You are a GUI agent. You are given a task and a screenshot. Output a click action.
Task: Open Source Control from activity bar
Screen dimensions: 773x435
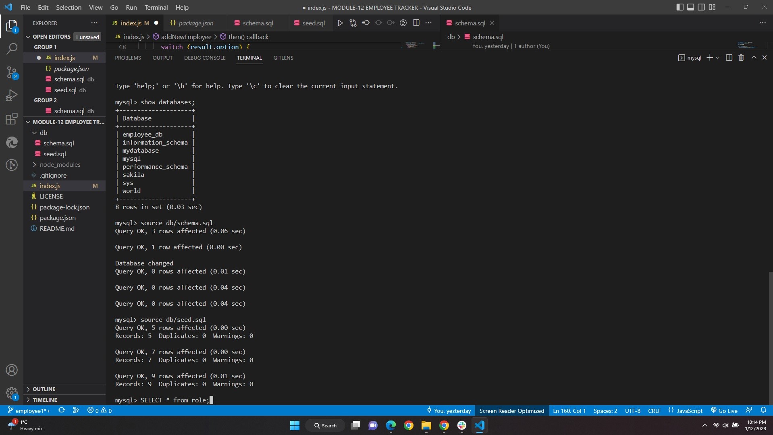12,72
